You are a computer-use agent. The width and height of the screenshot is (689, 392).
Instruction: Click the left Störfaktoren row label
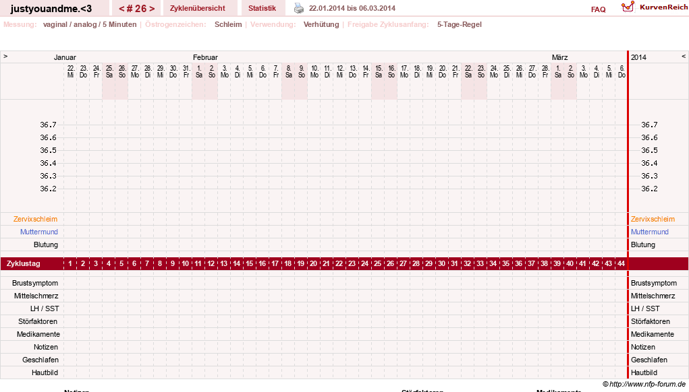[x=38, y=321]
